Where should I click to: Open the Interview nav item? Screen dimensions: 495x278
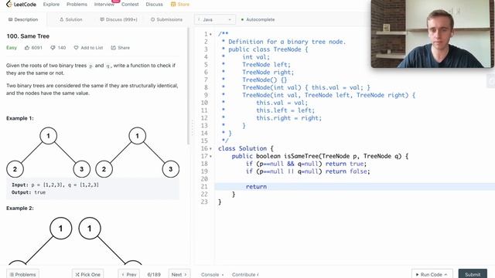point(104,5)
